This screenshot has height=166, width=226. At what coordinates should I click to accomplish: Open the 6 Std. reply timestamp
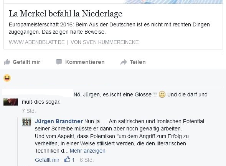87,160
